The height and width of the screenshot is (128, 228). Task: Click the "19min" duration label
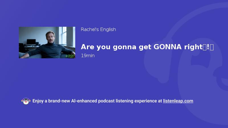88,56
